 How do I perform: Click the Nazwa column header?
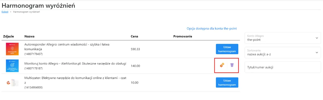click(x=29, y=36)
